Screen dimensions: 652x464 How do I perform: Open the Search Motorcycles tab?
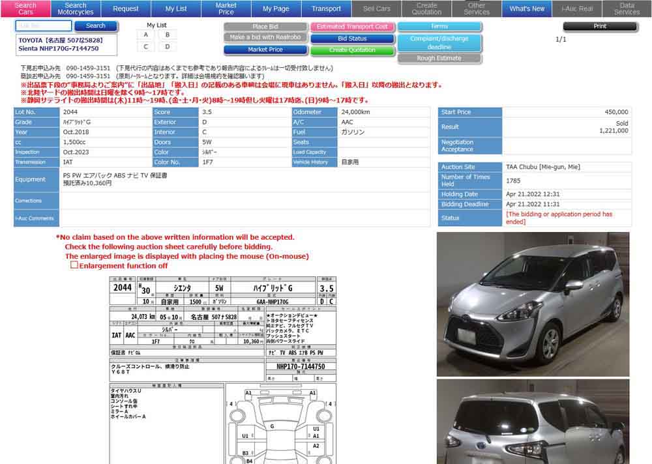(76, 8)
